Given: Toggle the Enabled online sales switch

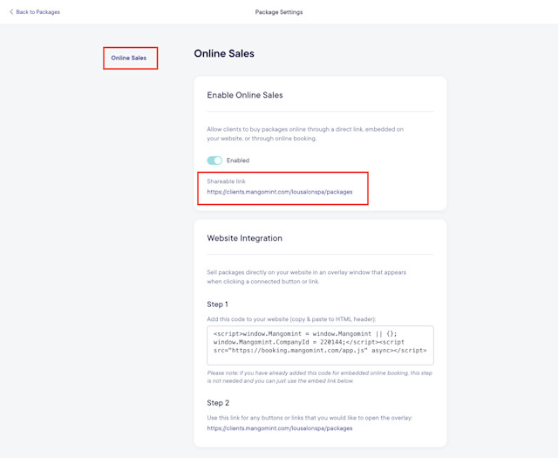Looking at the screenshot, I should pos(214,161).
